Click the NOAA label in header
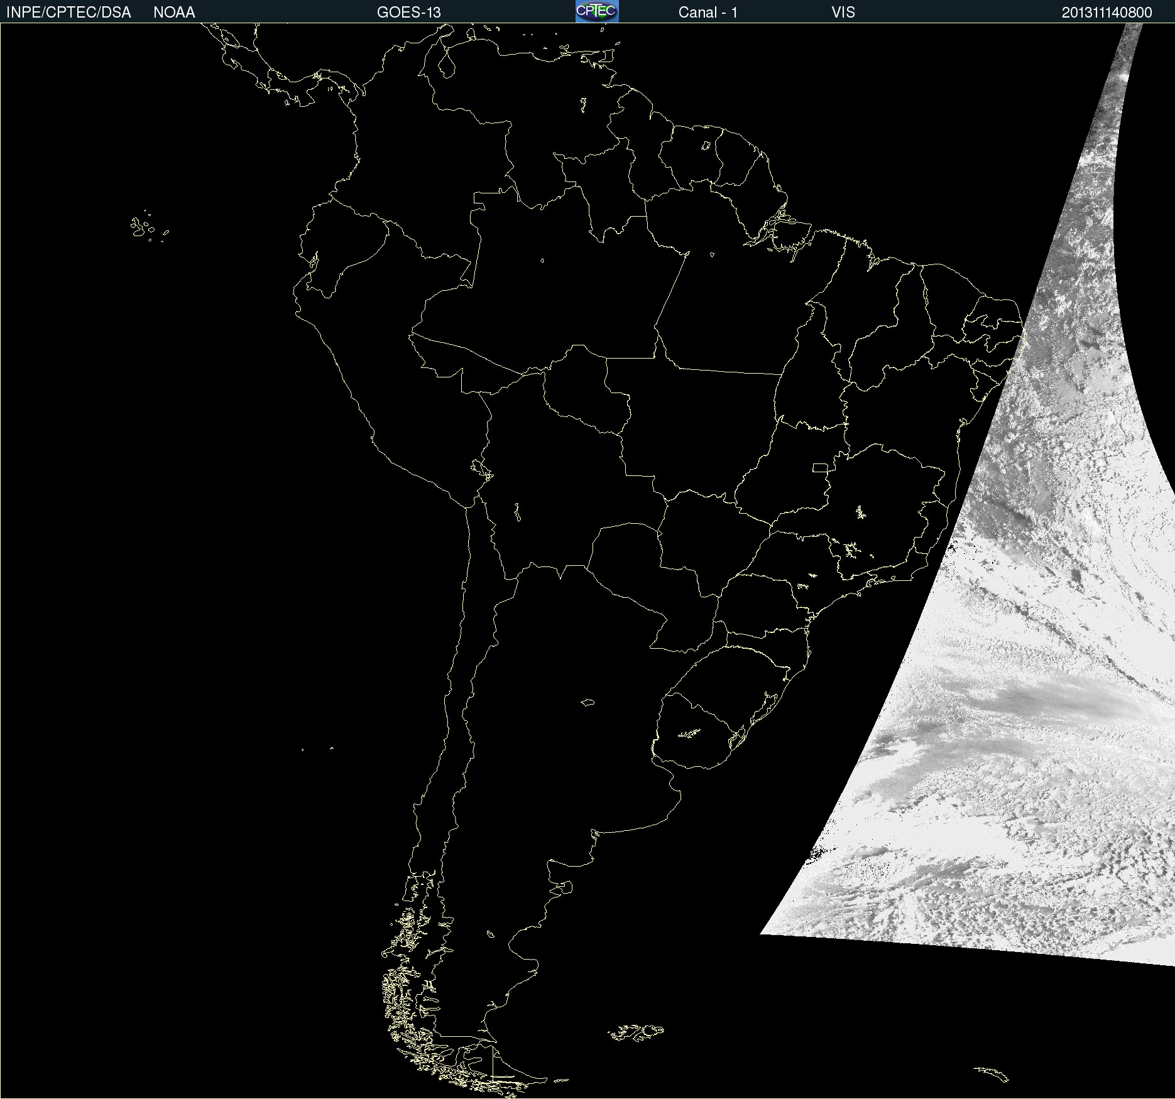Screen dimensions: 1175x1099 174,13
